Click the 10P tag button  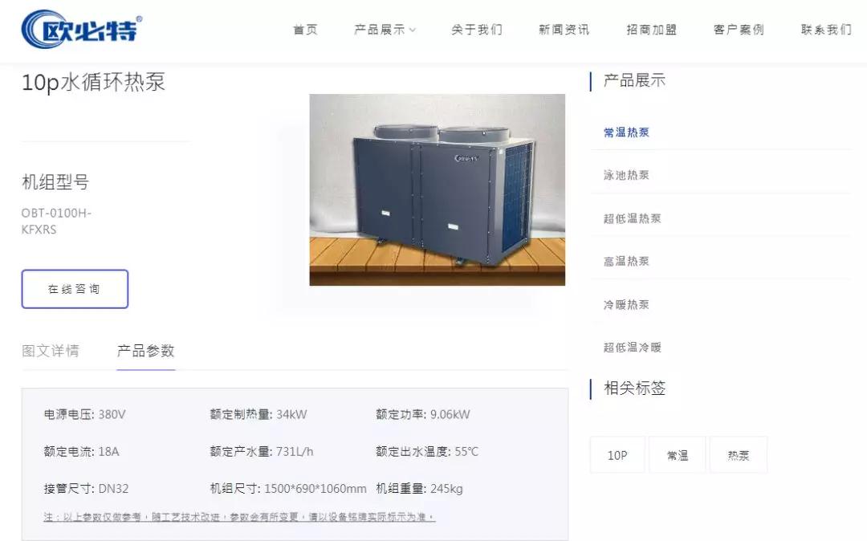pos(617,455)
